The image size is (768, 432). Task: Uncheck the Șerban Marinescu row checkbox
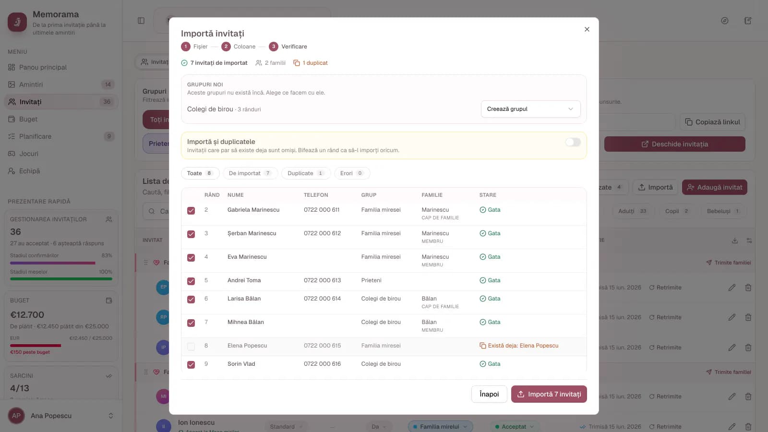(x=191, y=234)
